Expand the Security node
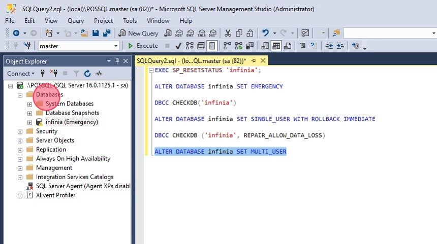 point(20,132)
